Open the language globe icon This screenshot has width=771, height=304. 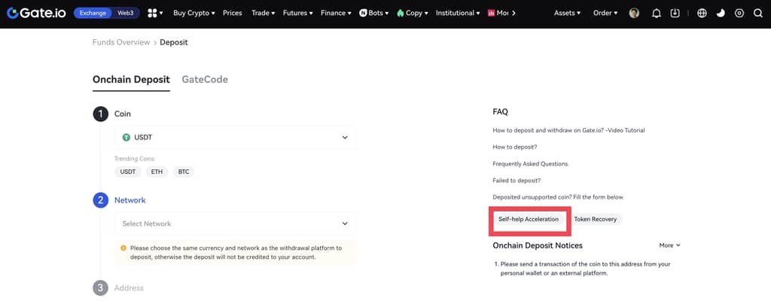point(702,13)
